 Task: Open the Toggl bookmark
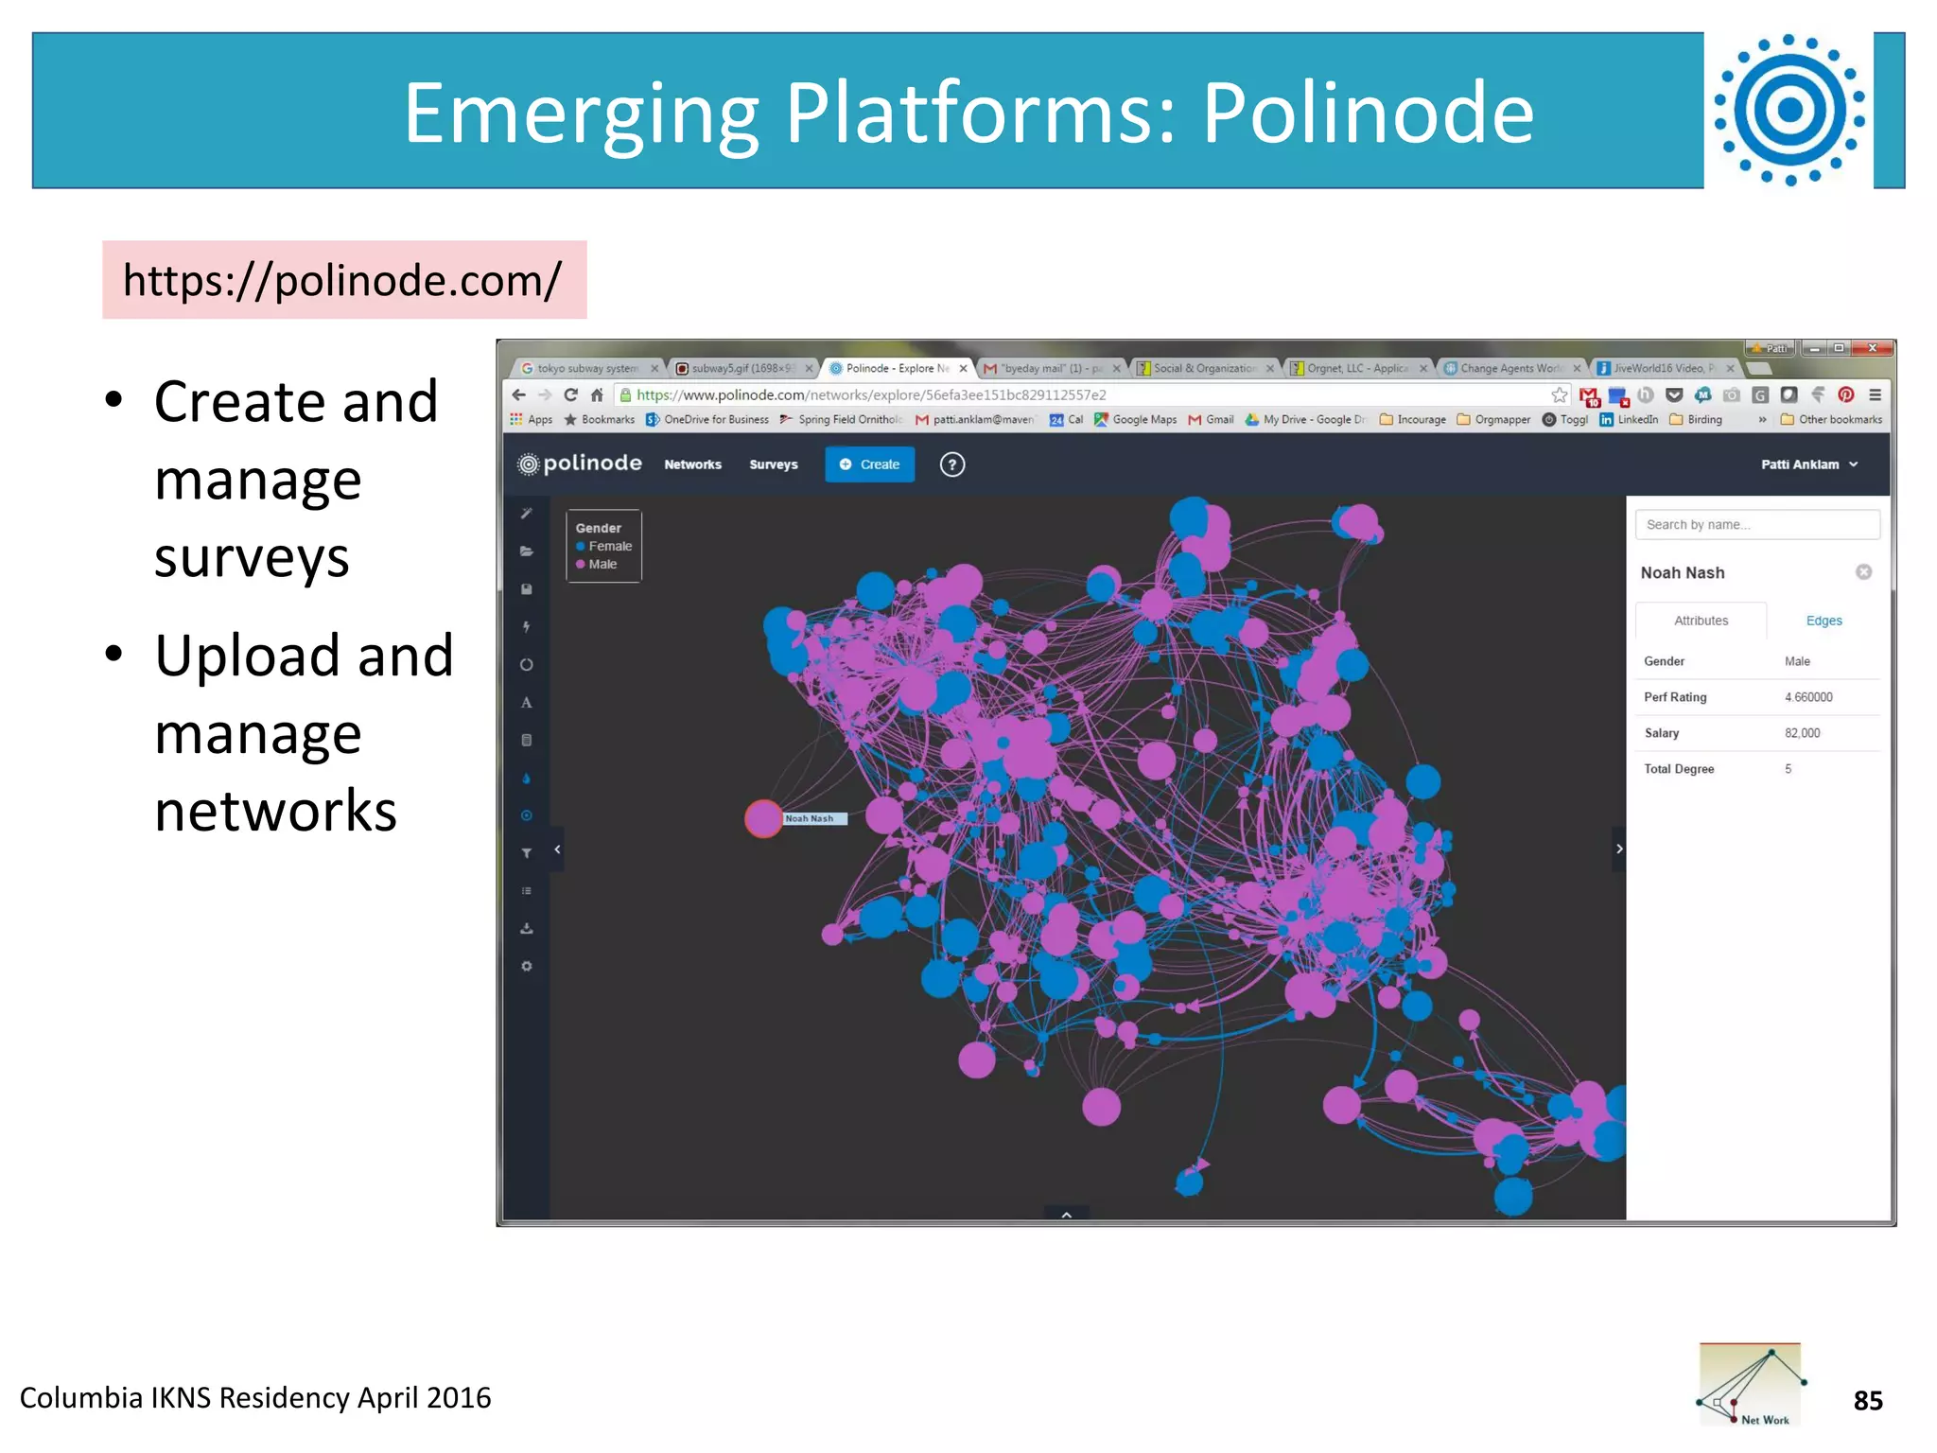point(1565,420)
